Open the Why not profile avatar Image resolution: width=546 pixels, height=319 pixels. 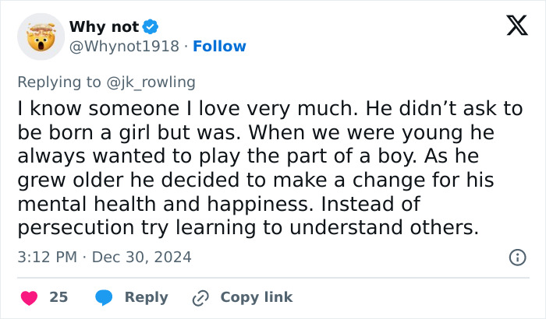(41, 37)
